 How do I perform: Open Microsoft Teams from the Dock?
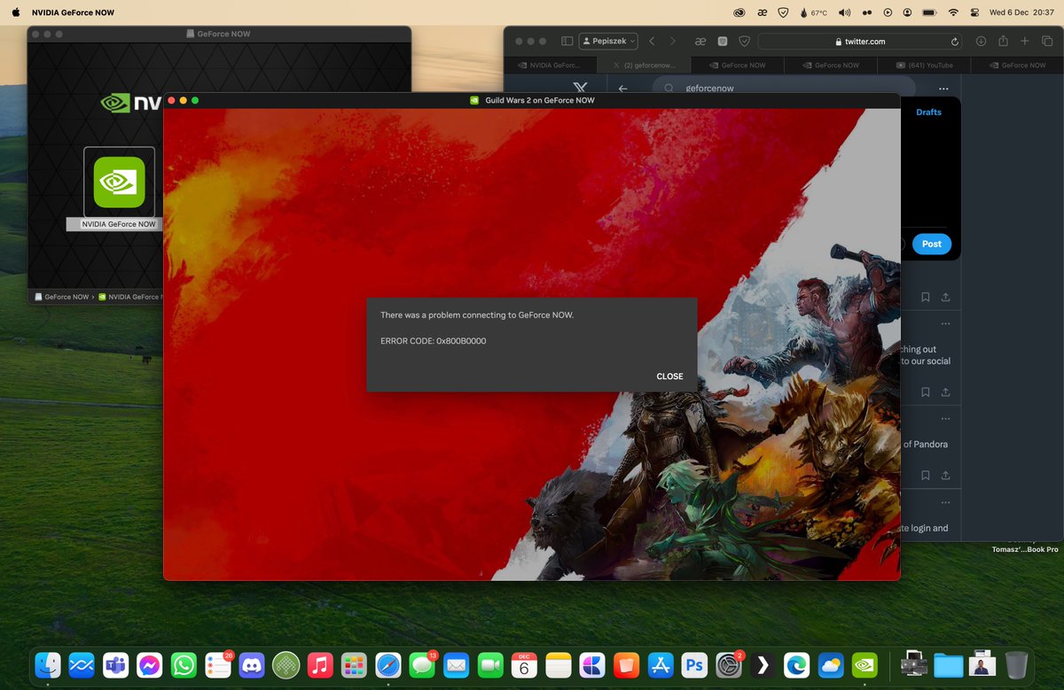coord(115,665)
